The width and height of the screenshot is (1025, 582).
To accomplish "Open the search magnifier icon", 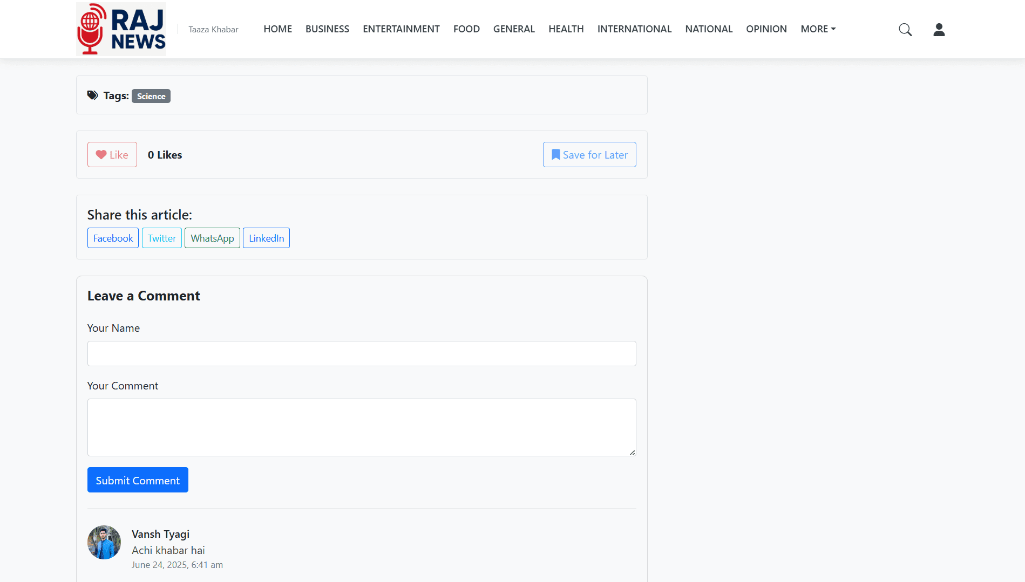I will tap(905, 30).
